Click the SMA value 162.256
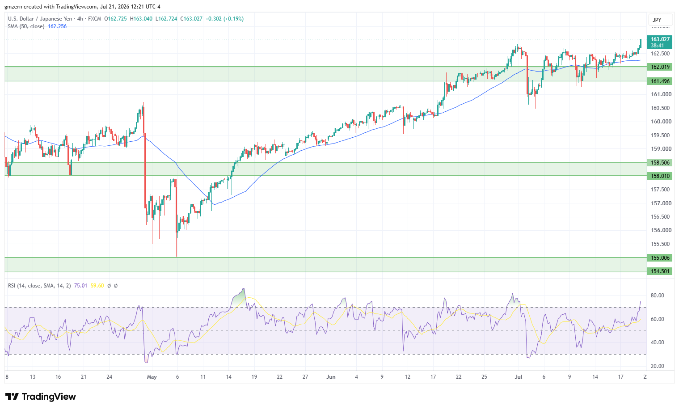This screenshot has height=410, width=679. pyautogui.click(x=57, y=26)
